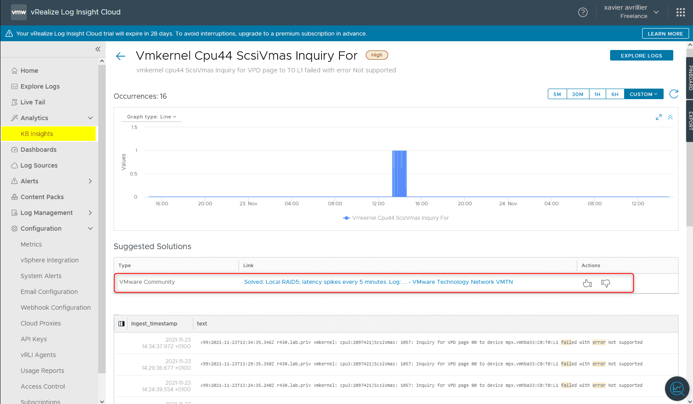Image resolution: width=693 pixels, height=404 pixels.
Task: Click the Alerts triangle icon in sidebar
Action: coord(14,181)
